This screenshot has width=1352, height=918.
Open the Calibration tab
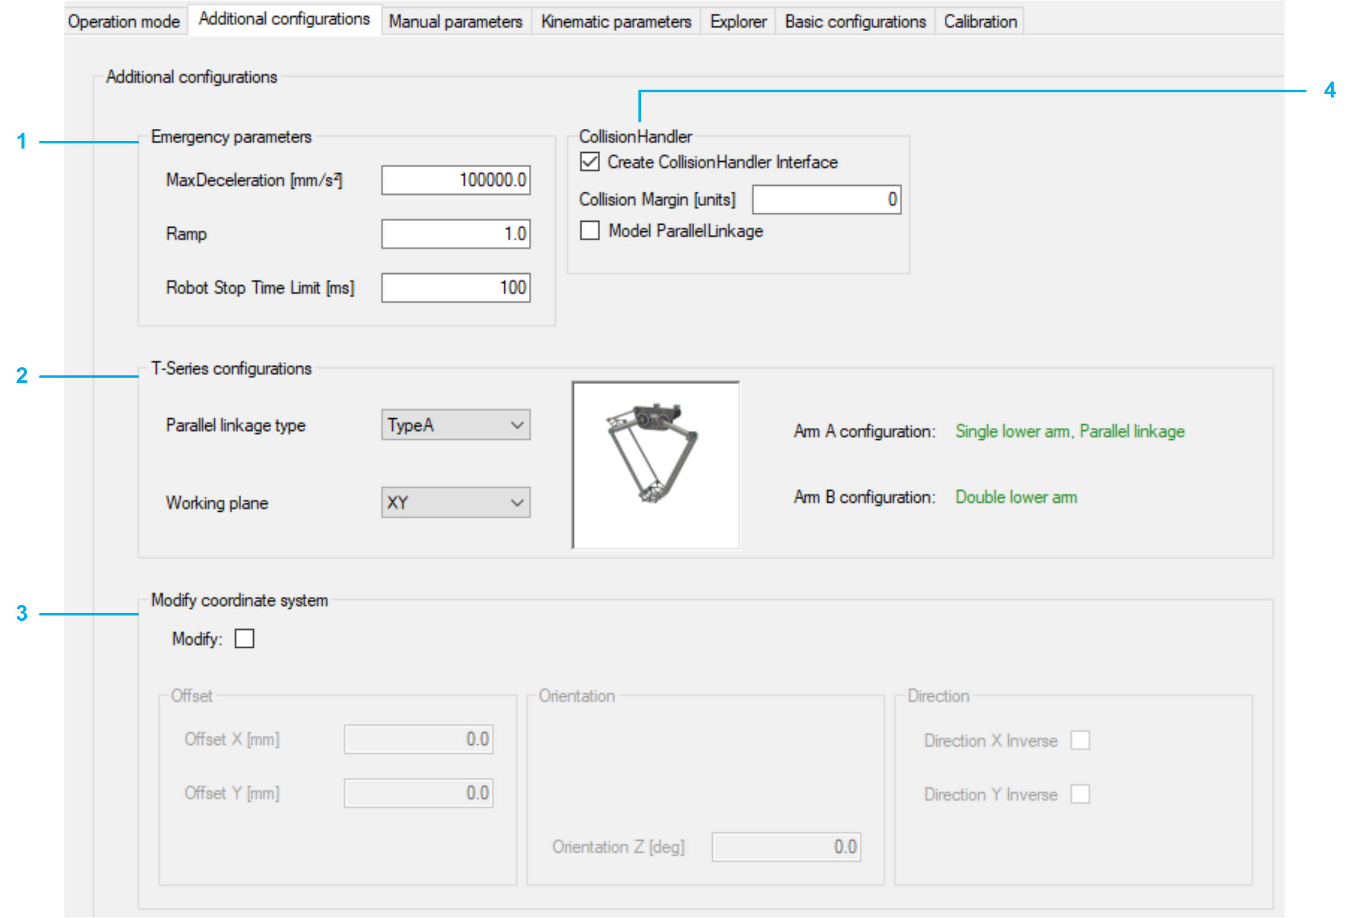pyautogui.click(x=980, y=22)
